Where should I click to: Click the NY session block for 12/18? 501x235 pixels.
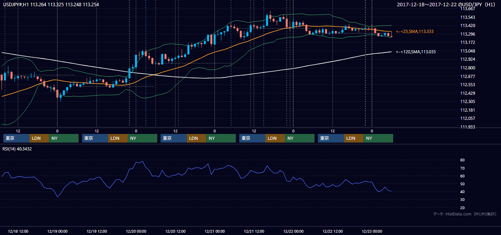point(64,138)
